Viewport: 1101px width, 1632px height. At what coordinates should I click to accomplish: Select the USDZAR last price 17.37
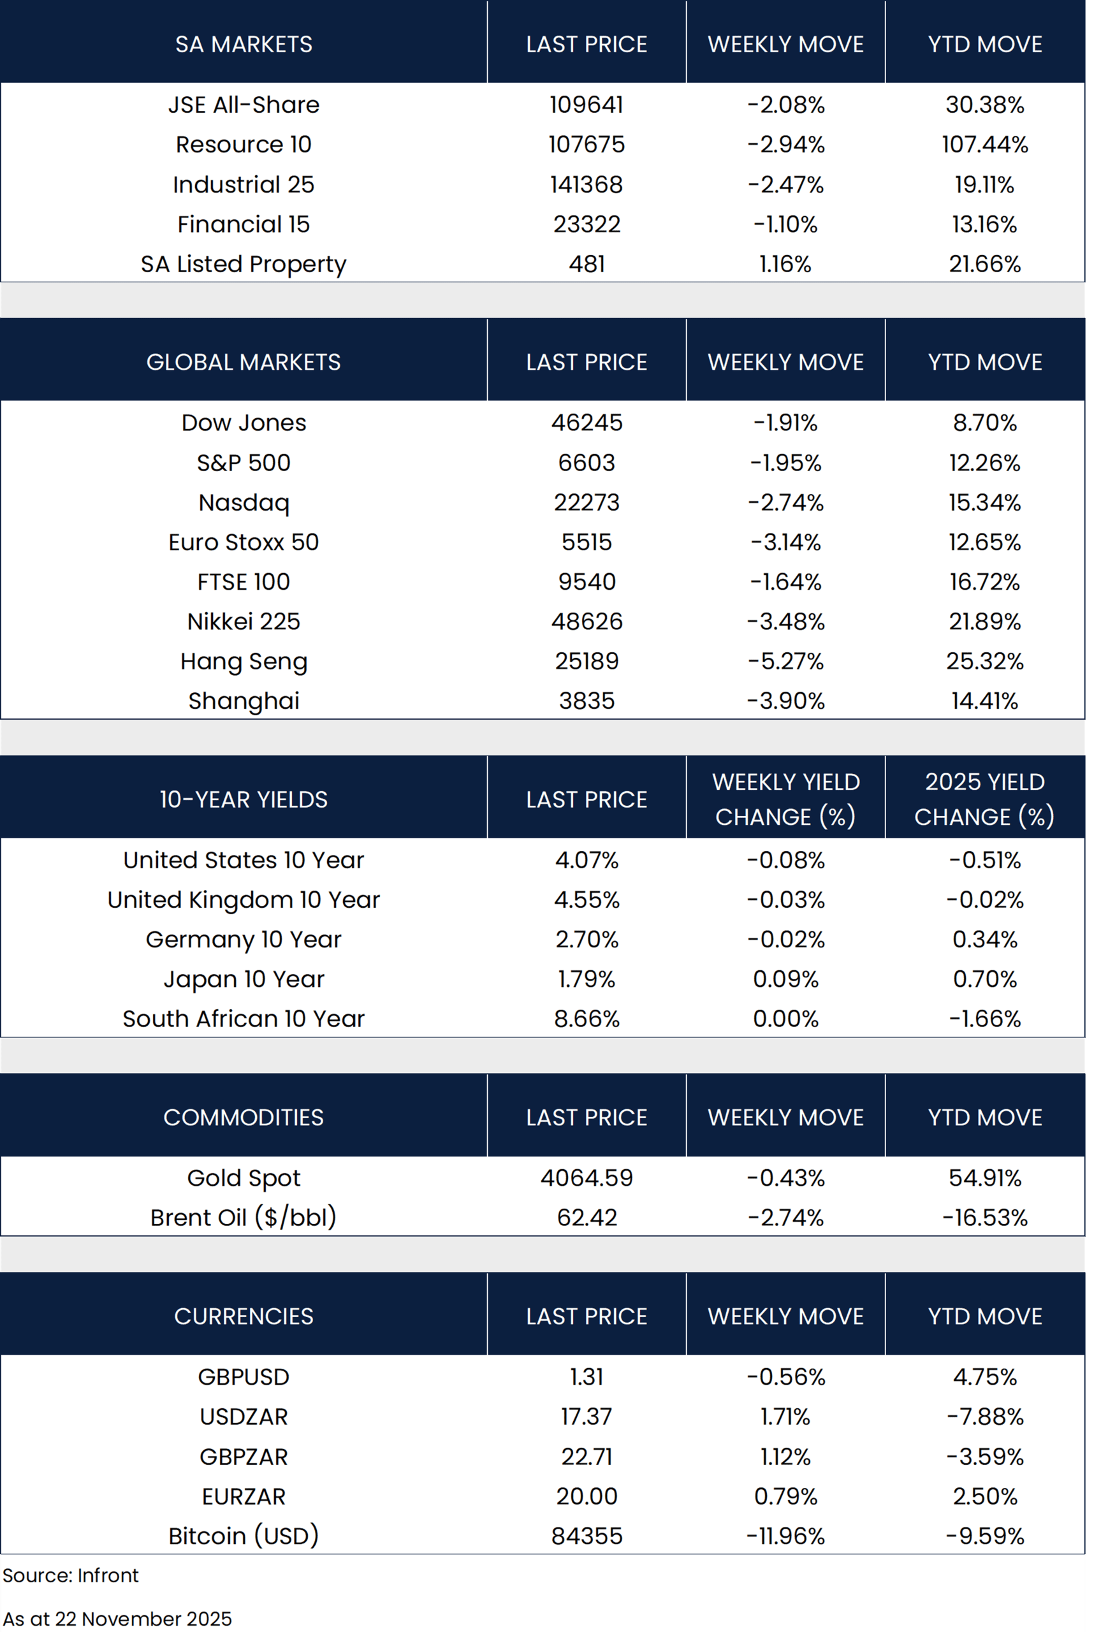(587, 1417)
